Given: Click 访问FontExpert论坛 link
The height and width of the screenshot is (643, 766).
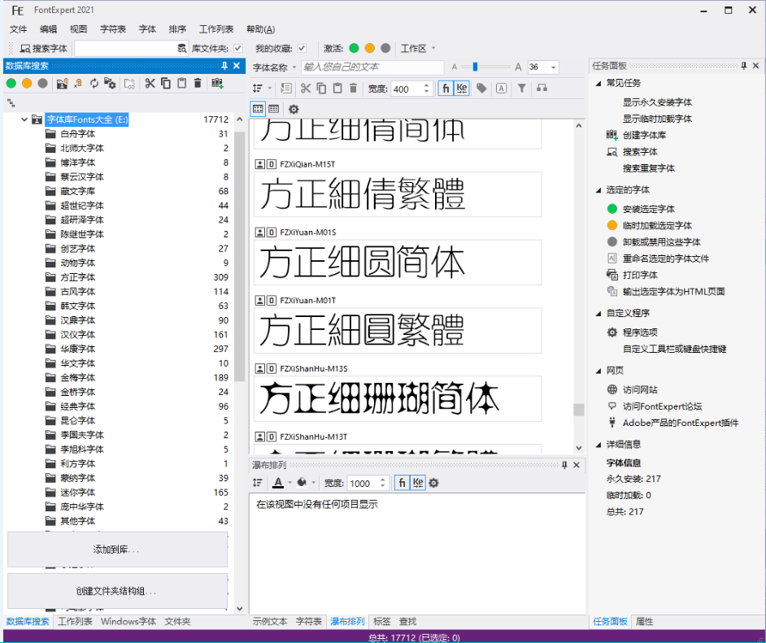Looking at the screenshot, I should [x=662, y=406].
